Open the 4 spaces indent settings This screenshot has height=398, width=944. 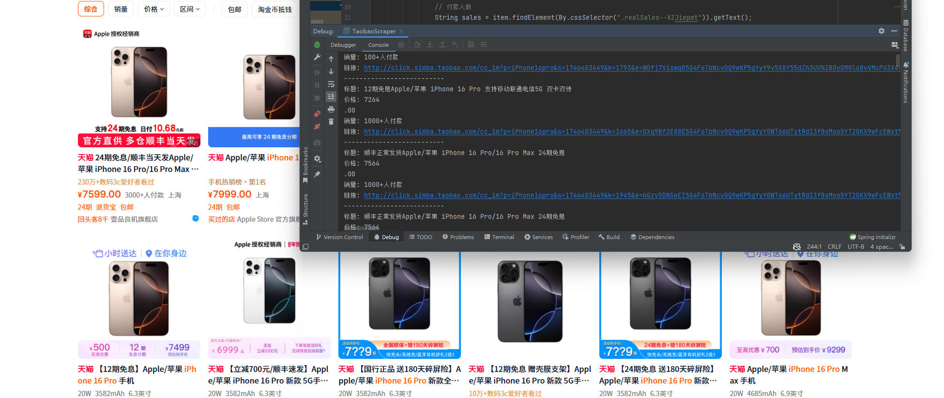click(882, 247)
